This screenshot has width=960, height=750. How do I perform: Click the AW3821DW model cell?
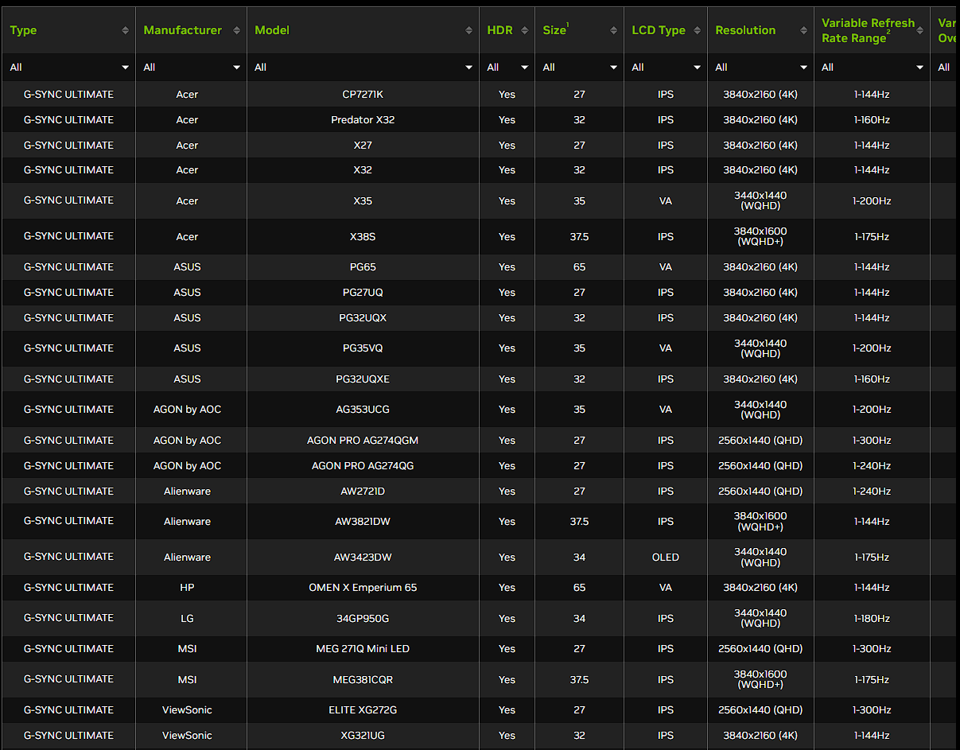coord(363,522)
